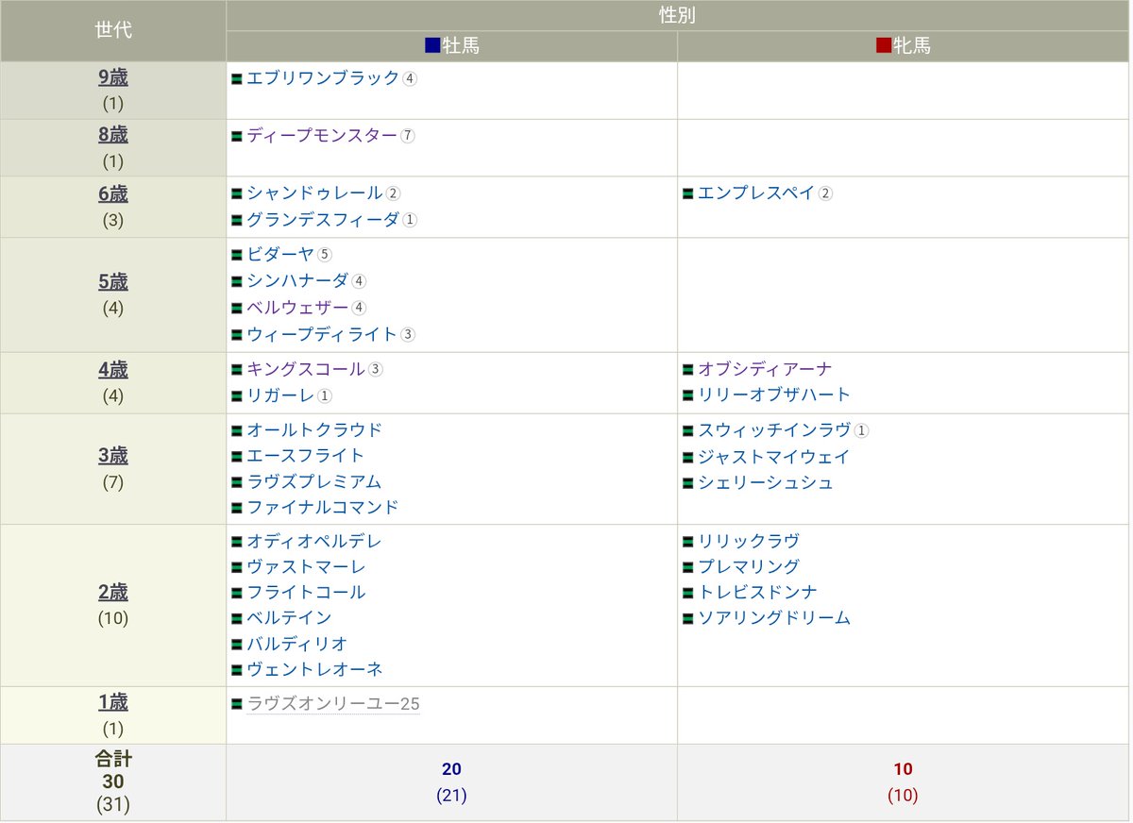Screen dimensions: 1133x823
Task: Click the icon beside オディオペルデレ
Action: pos(237,543)
